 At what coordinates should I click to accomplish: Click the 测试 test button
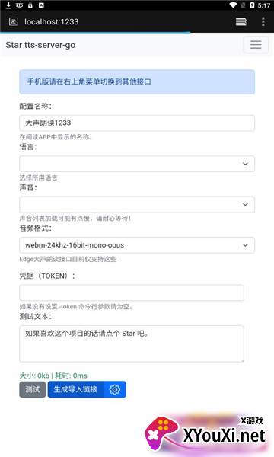point(32,389)
